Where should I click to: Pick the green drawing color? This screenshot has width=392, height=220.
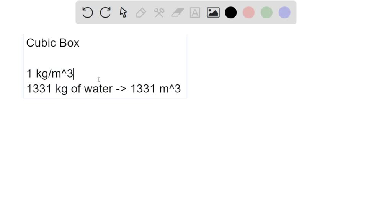click(266, 13)
